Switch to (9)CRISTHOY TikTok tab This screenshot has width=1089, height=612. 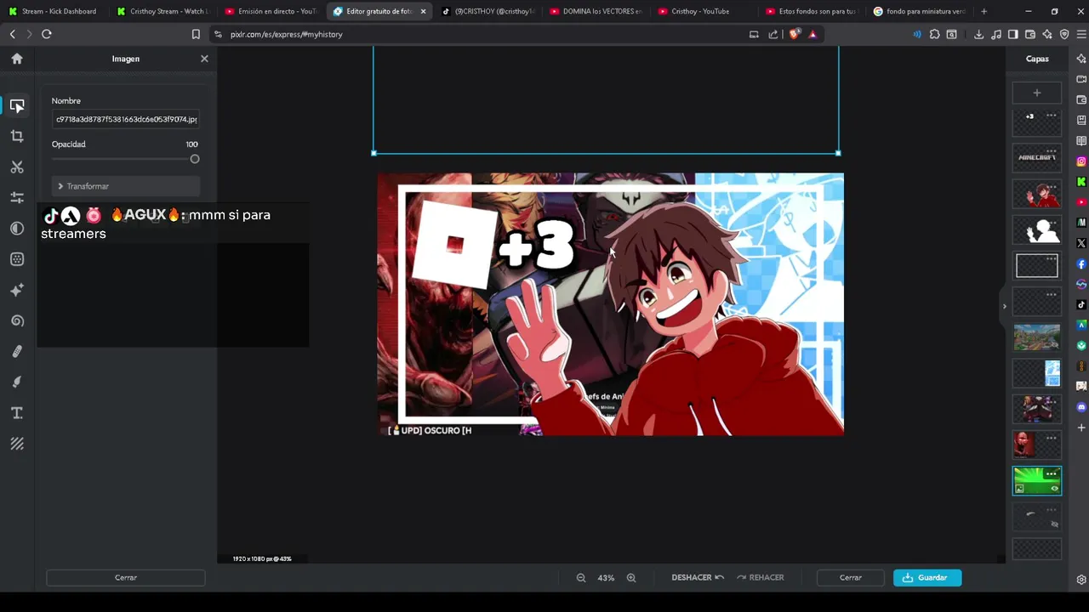(x=487, y=11)
